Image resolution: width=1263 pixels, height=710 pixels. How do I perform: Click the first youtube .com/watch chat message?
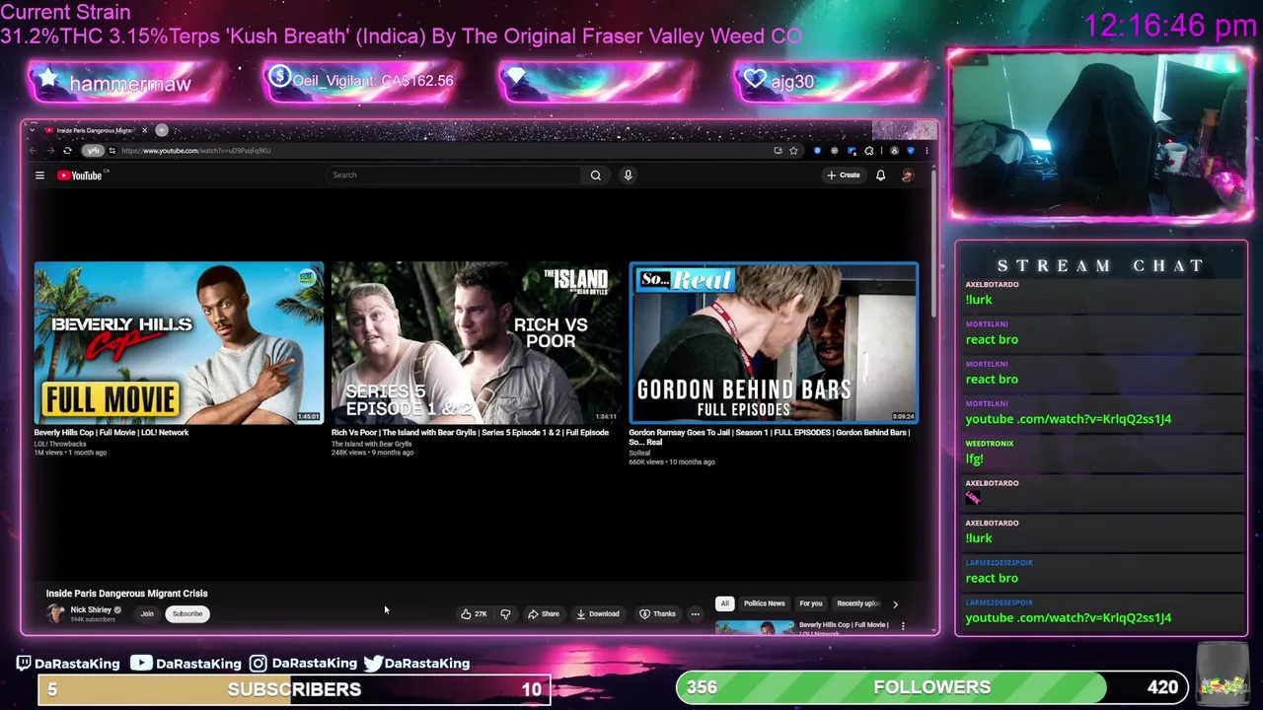(x=1069, y=419)
